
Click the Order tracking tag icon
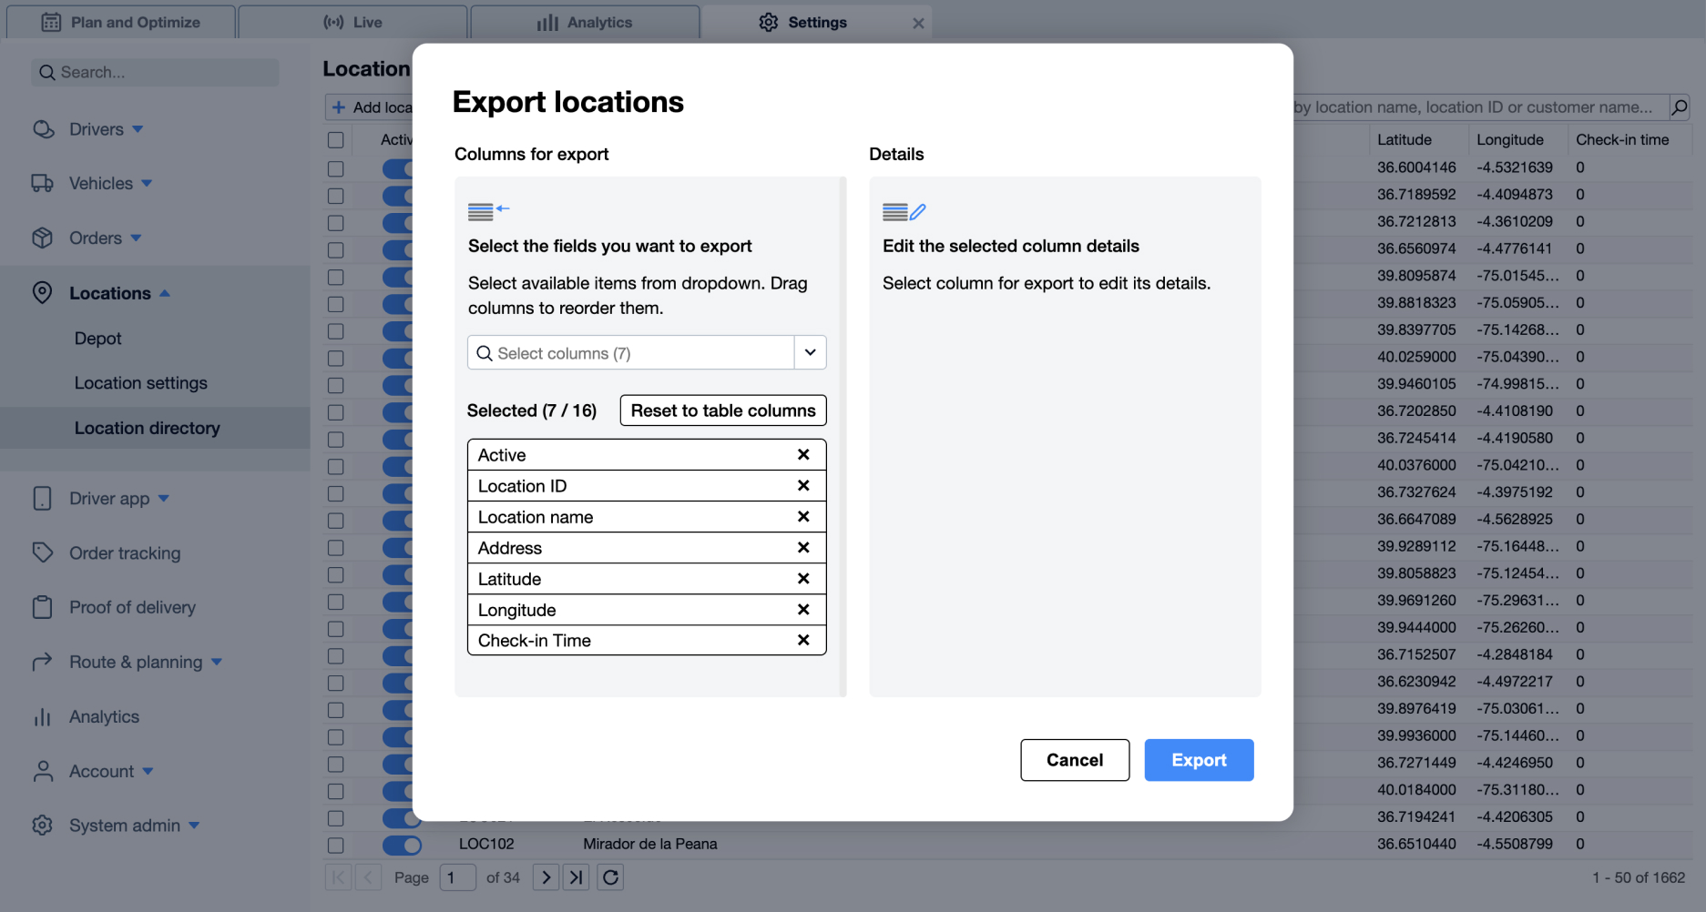pyautogui.click(x=43, y=552)
